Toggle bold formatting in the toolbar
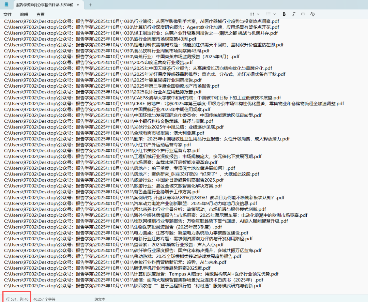368x302 pixels. [x=284, y=14]
